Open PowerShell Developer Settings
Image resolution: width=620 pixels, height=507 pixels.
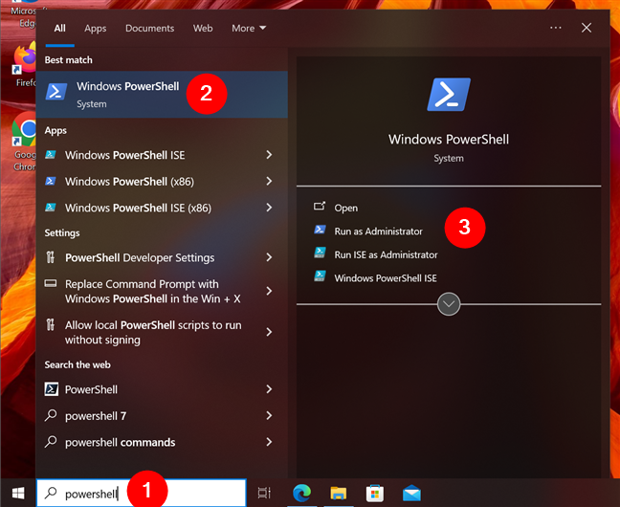coord(140,258)
